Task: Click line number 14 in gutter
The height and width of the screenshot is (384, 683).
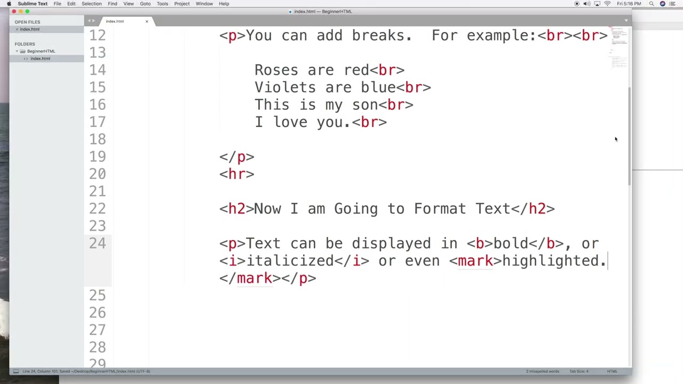Action: coord(98,70)
